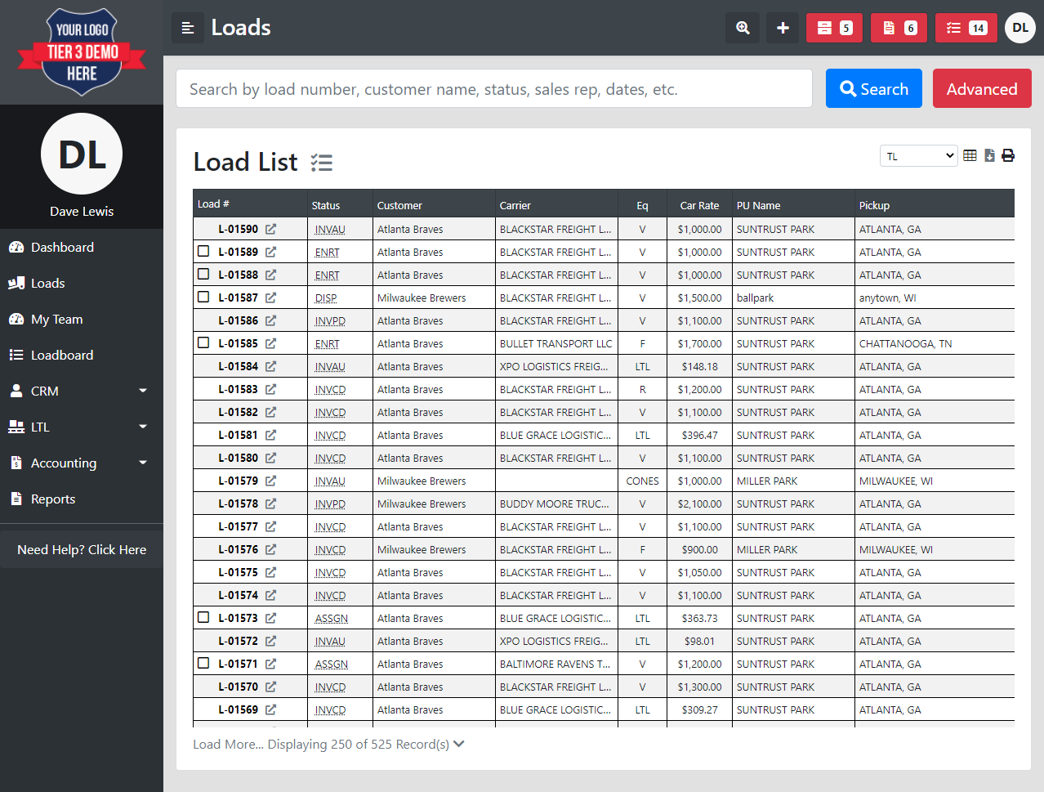Check the checkbox for load L-01589
Screen dimensions: 1044x792
[203, 251]
